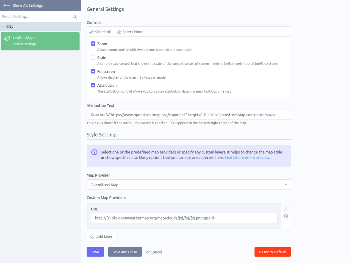Click the drag handle on the URL layer
This screenshot has height=263, width=351.
pyautogui.click(x=286, y=209)
